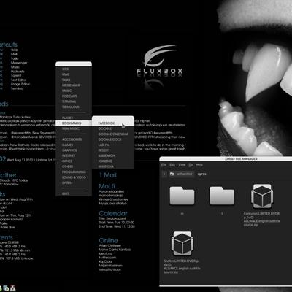Click the Centurion subtitle zip file name
292x292 pixels.
pos(262,219)
